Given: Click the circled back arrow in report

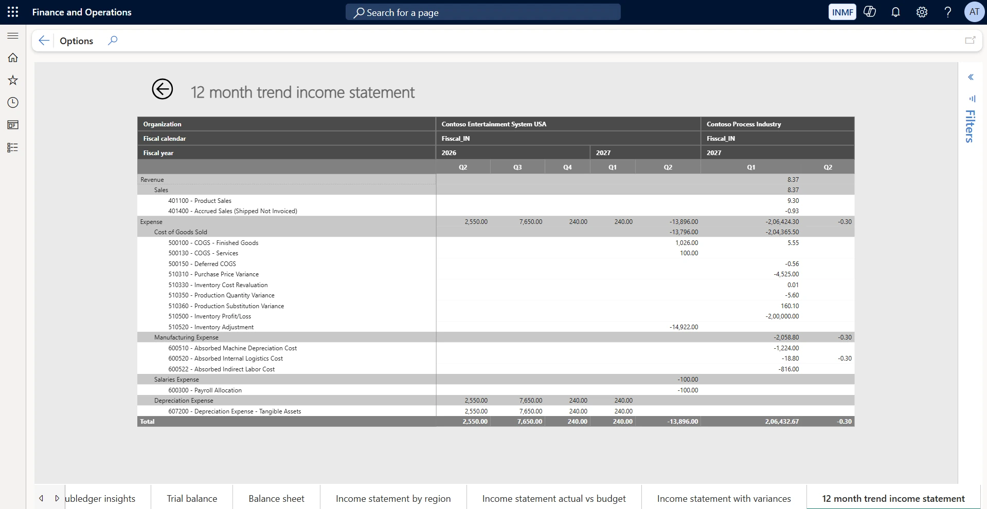Looking at the screenshot, I should coord(162,89).
